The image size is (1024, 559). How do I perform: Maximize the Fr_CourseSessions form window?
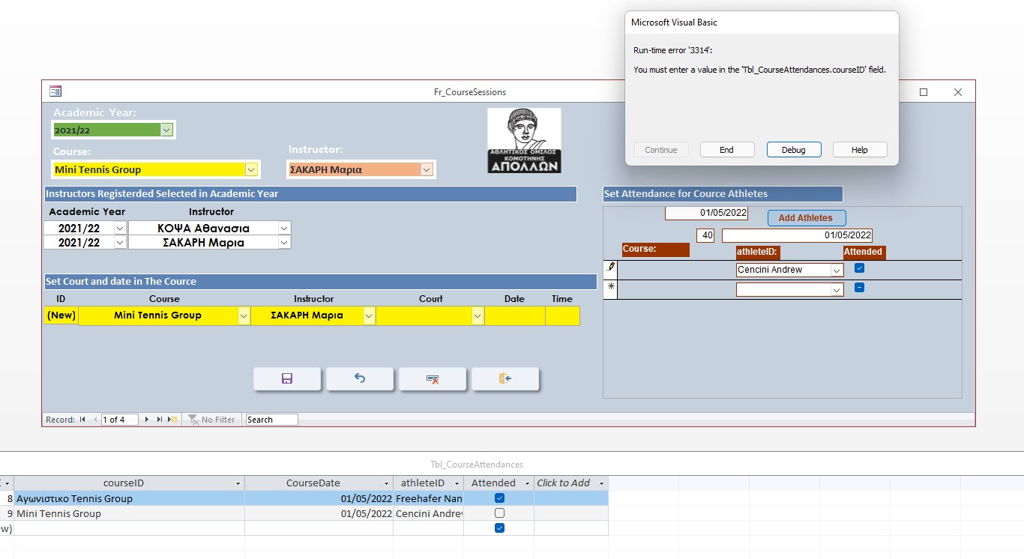(924, 92)
